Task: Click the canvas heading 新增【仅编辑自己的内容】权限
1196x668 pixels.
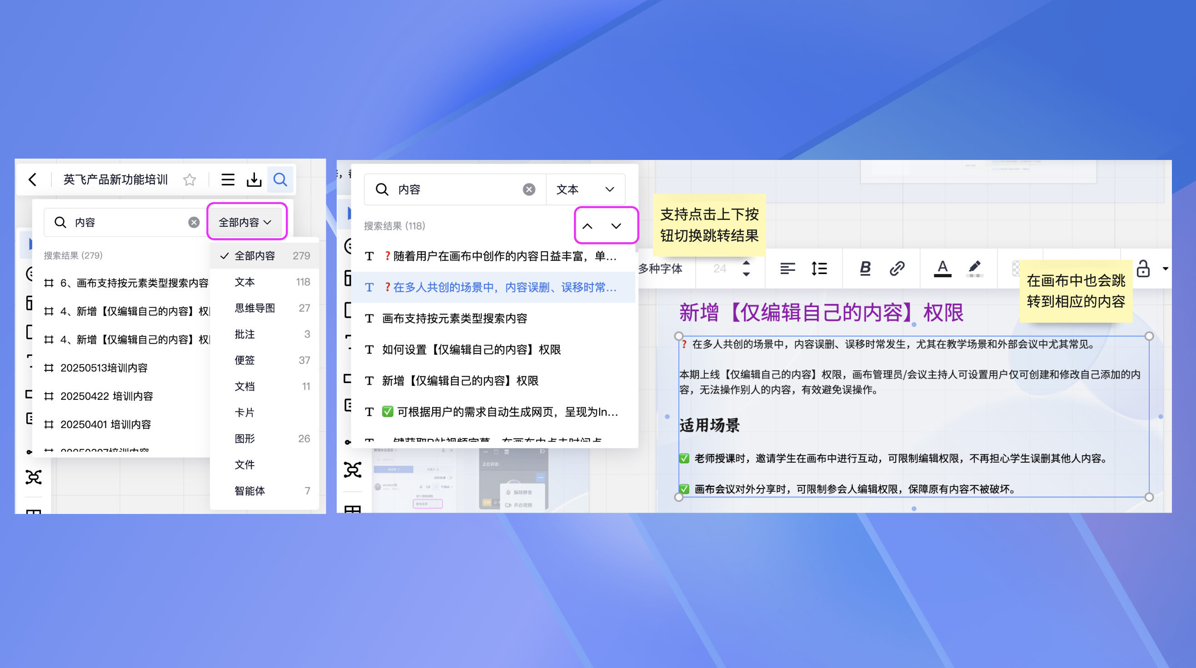Action: (821, 312)
